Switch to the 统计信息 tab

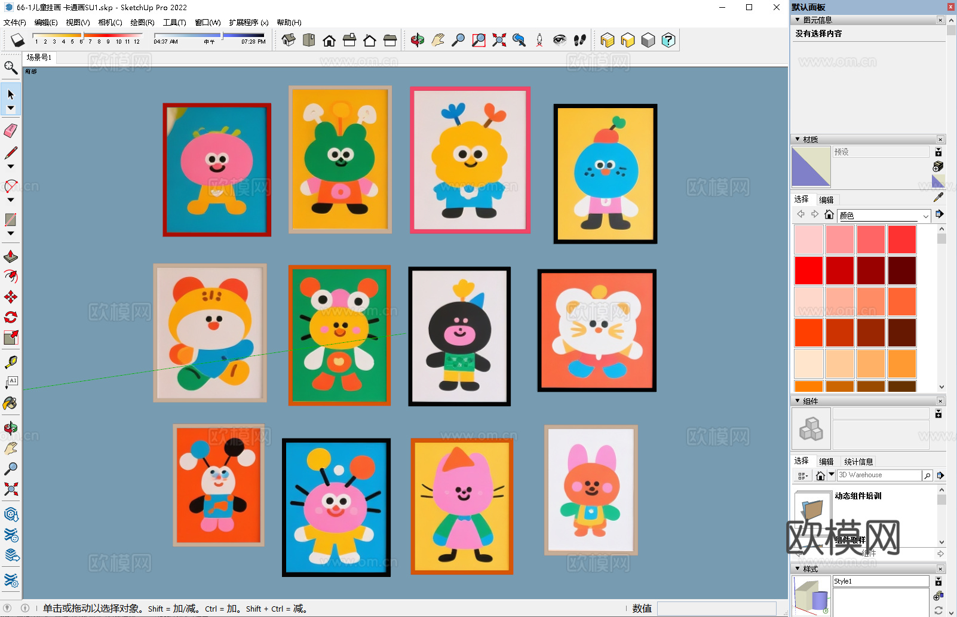click(x=858, y=462)
